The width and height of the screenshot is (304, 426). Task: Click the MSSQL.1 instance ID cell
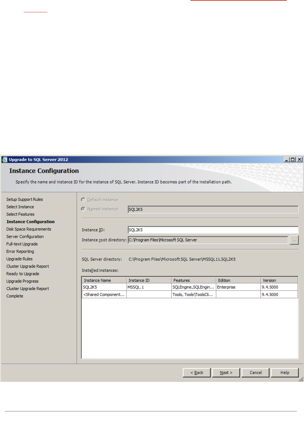click(149, 287)
